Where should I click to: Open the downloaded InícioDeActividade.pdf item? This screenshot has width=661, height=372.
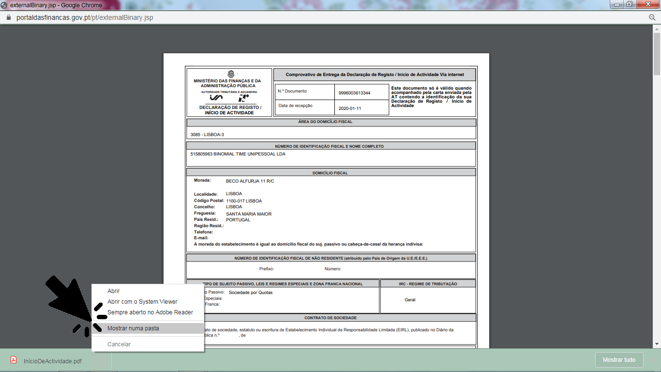click(x=53, y=361)
